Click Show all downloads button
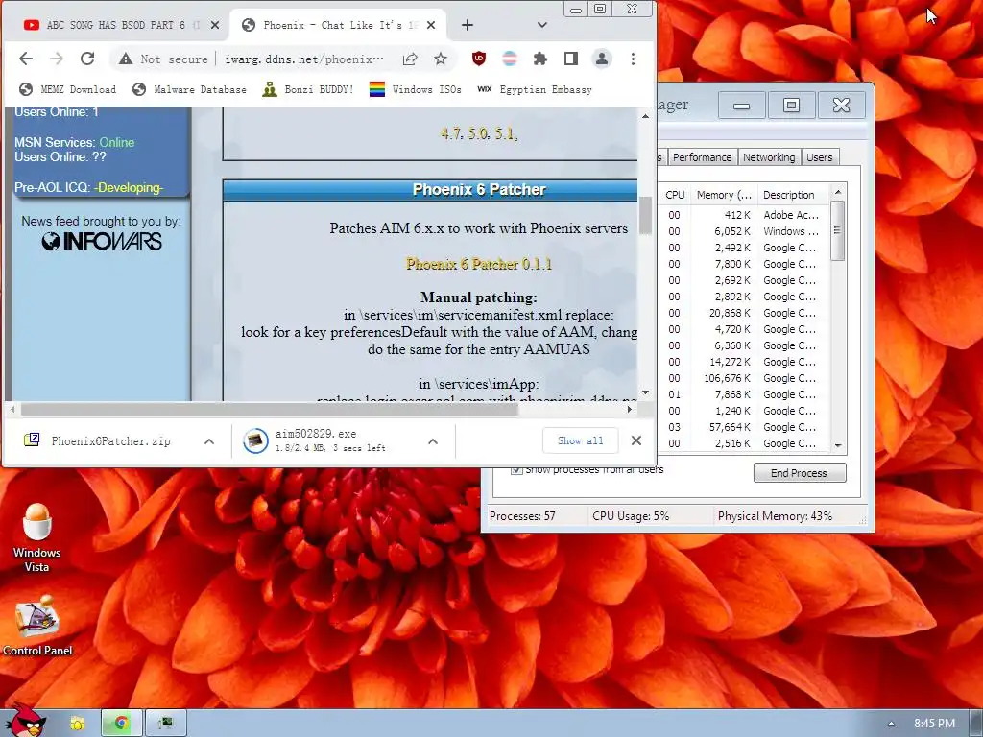Viewport: 983px width, 737px height. point(581,441)
